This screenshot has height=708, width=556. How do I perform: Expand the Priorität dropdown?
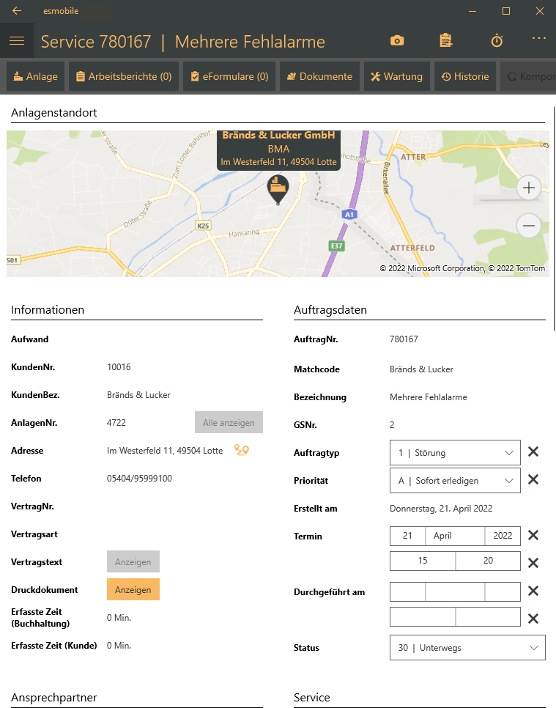455,481
